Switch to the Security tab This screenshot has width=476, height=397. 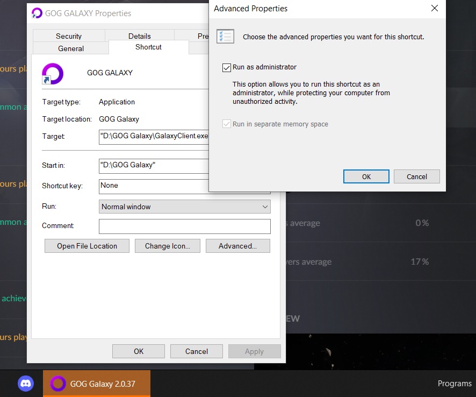point(69,36)
